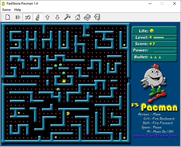
Task: Open the Game menu
Action: (6, 10)
